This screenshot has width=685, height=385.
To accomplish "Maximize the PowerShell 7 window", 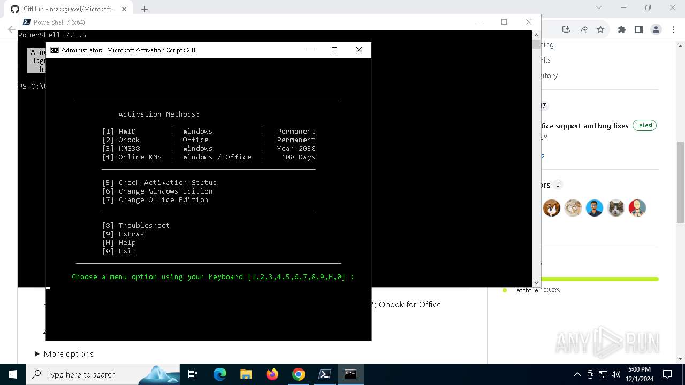I will [x=504, y=22].
